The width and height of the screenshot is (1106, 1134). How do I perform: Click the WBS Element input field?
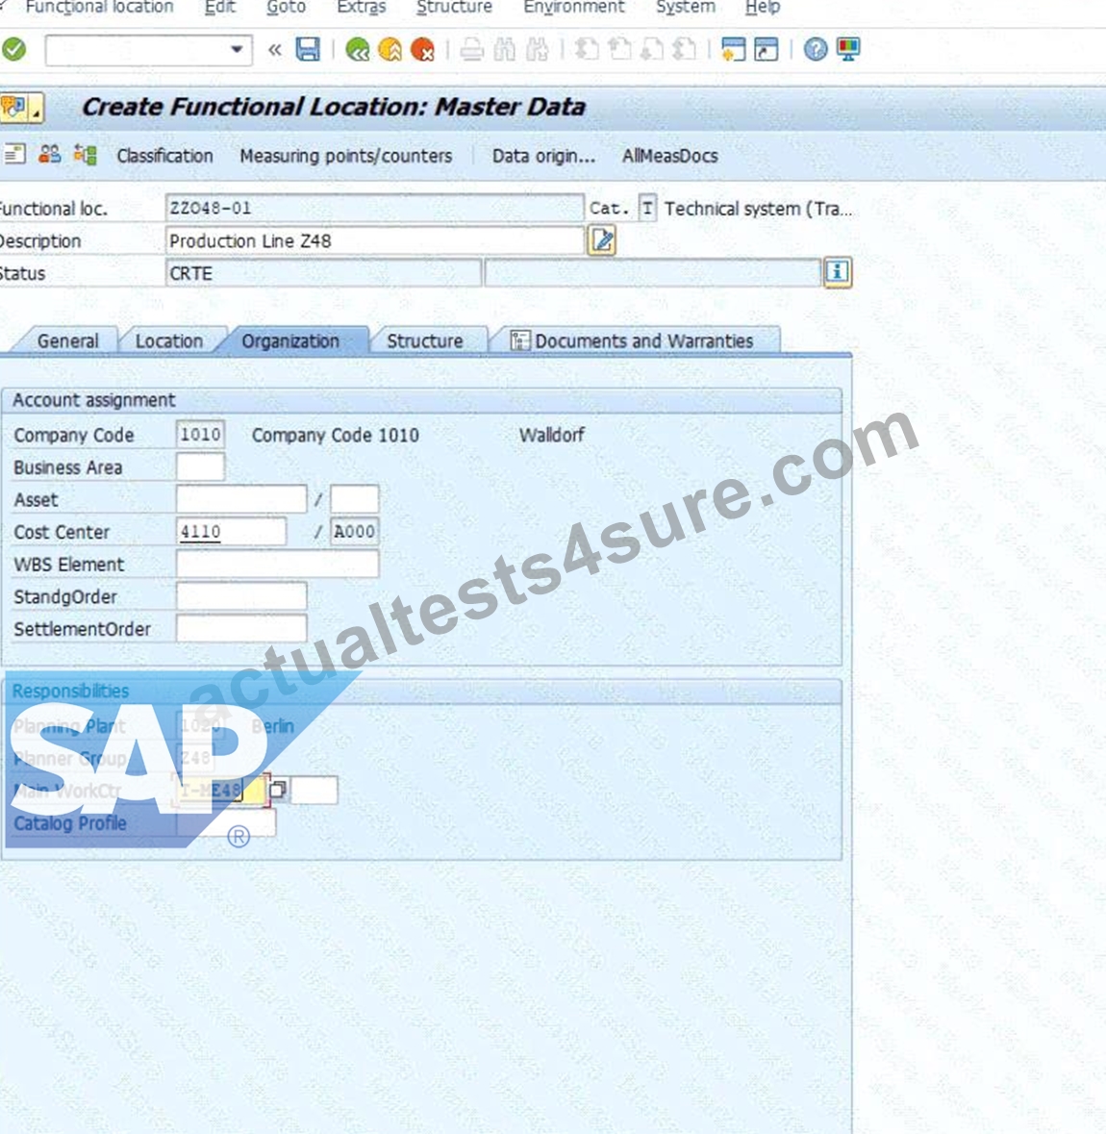(x=277, y=564)
